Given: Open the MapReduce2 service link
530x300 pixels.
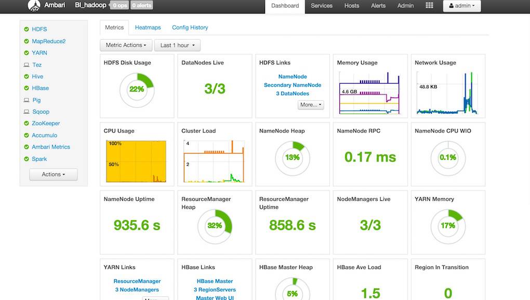Looking at the screenshot, I should pyautogui.click(x=49, y=41).
